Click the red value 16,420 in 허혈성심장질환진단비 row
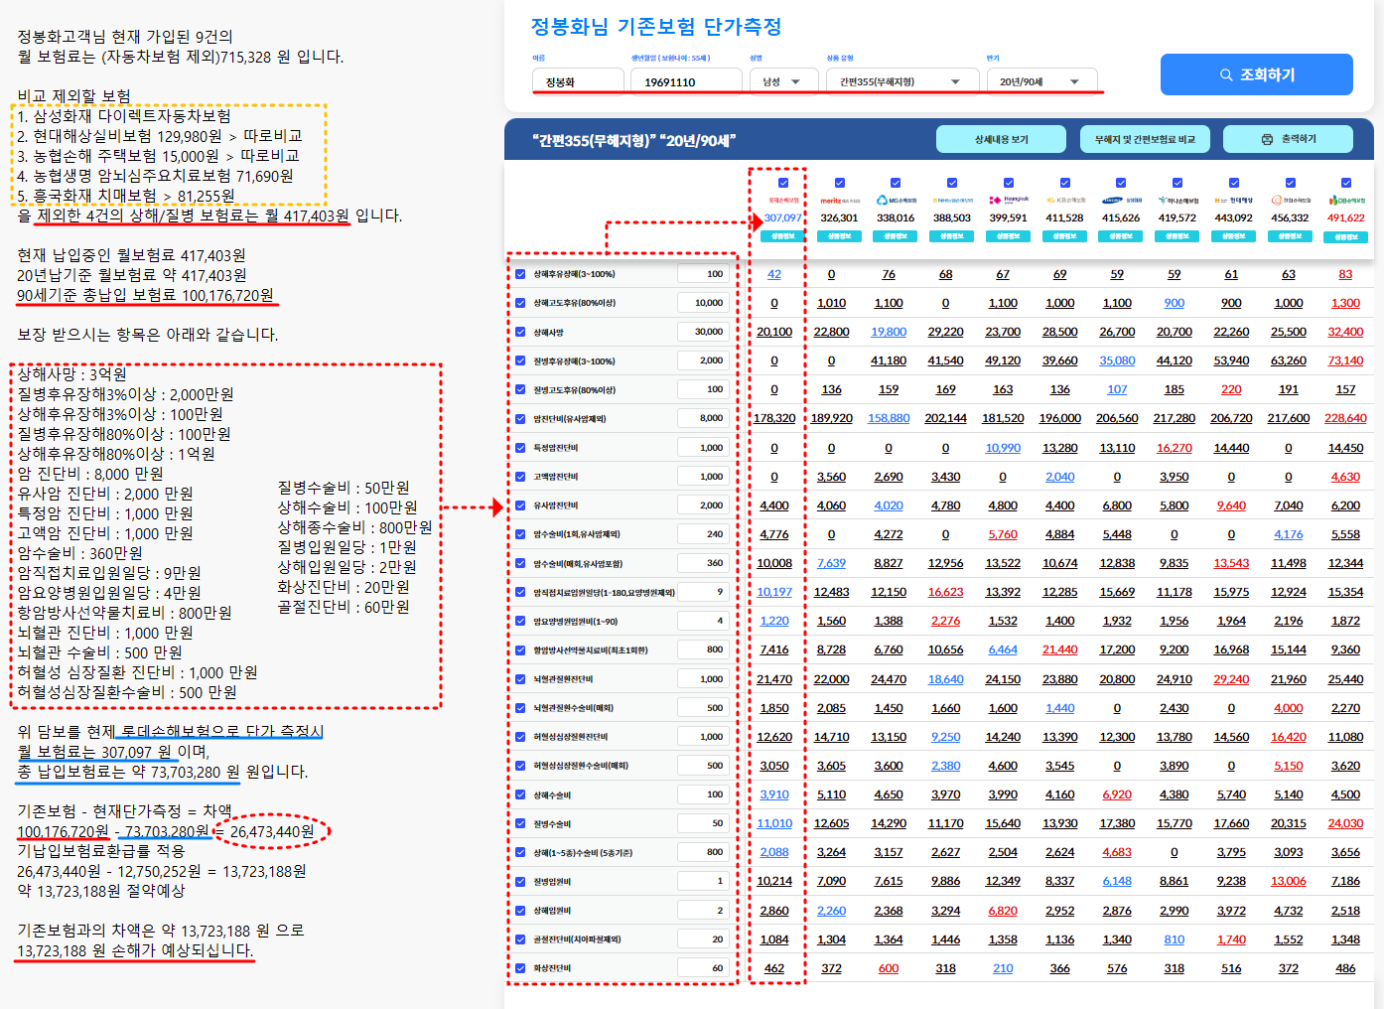 click(1289, 737)
